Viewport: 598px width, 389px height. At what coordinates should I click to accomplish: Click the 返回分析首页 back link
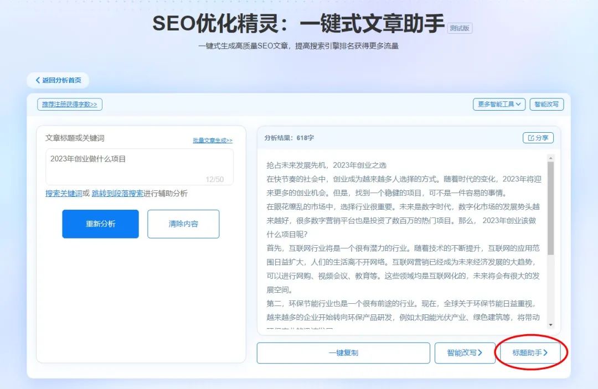tap(58, 80)
